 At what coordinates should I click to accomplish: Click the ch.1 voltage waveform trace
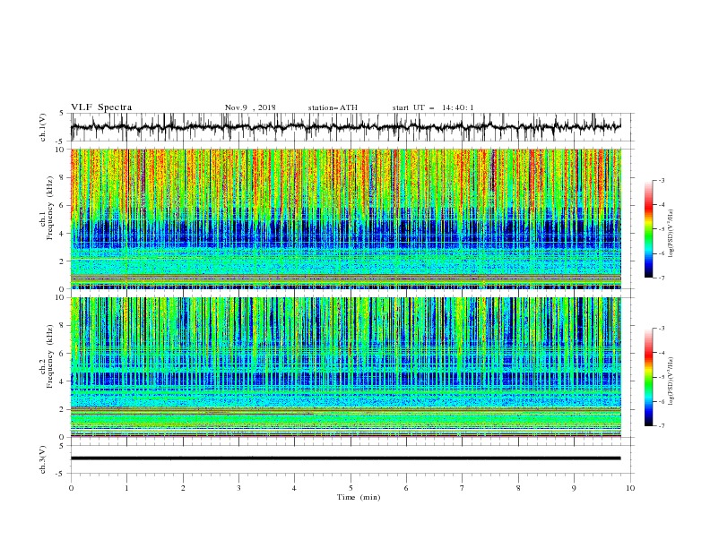[x=345, y=127]
